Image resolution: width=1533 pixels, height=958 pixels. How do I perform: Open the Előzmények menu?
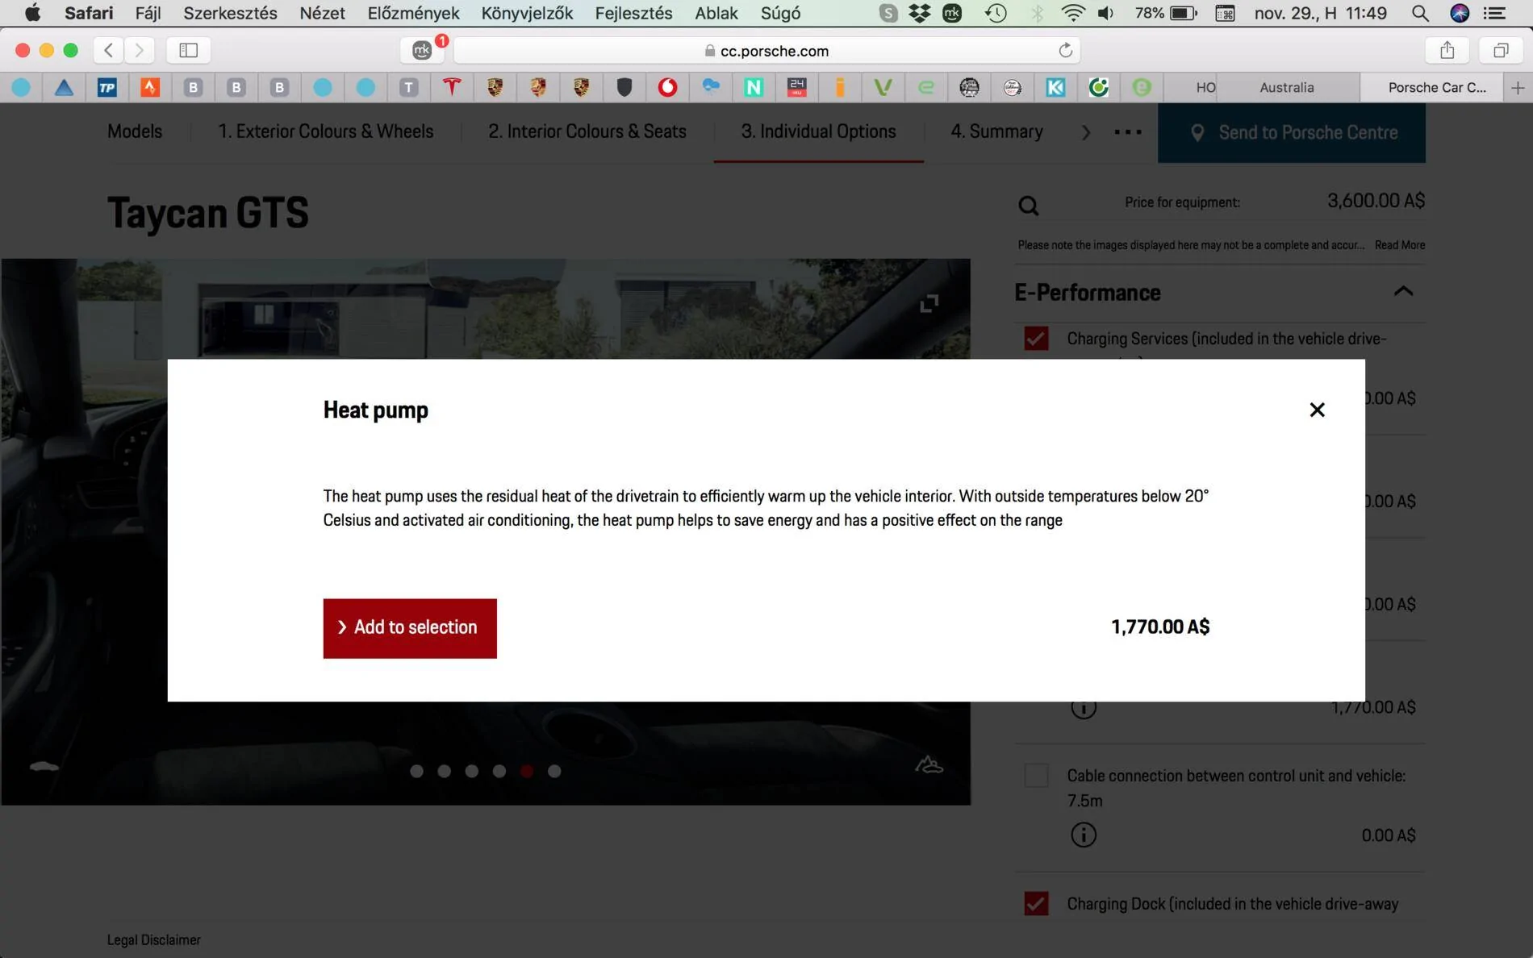pyautogui.click(x=413, y=13)
